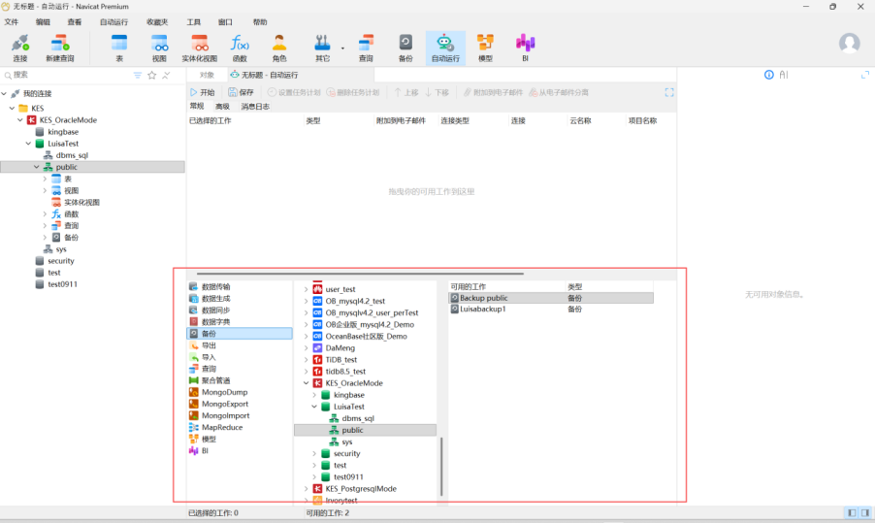Collapse the KES_OracleMode node in left tree

click(x=20, y=120)
